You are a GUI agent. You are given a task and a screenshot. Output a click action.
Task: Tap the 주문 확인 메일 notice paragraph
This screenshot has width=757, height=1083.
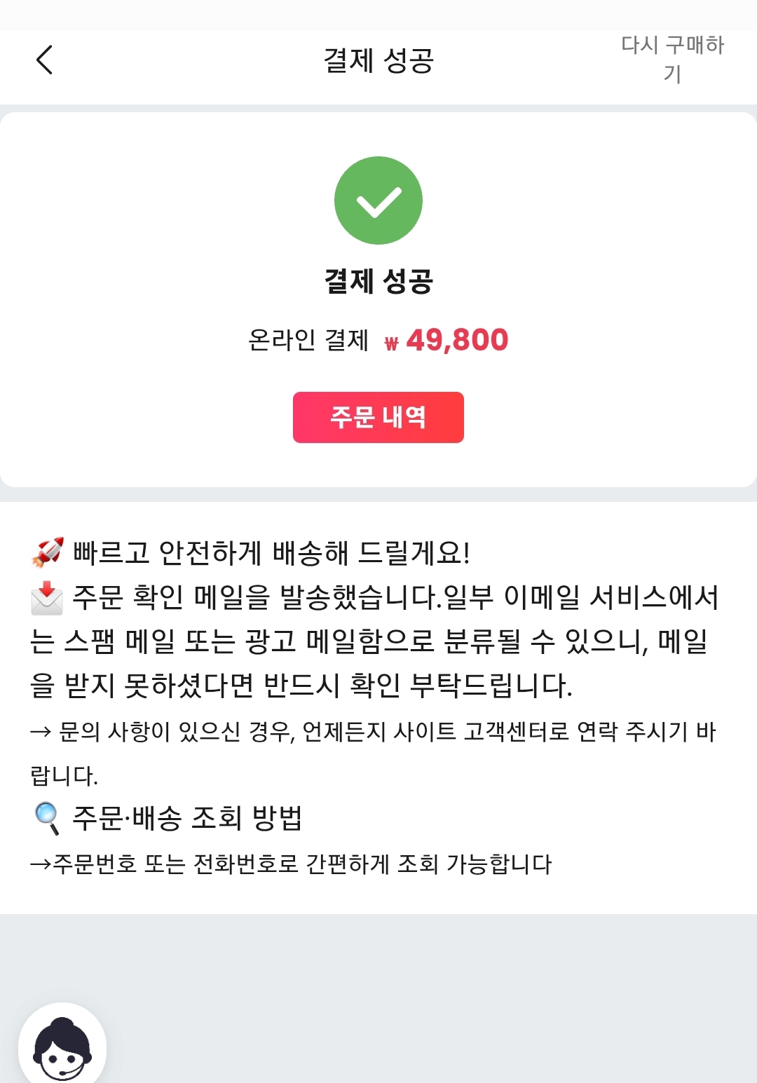(376, 641)
